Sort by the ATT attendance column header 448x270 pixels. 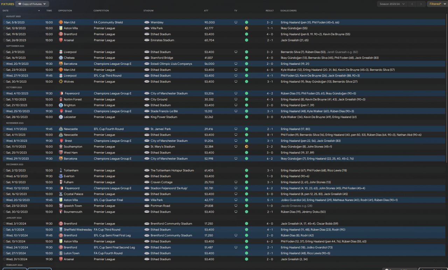(206, 11)
